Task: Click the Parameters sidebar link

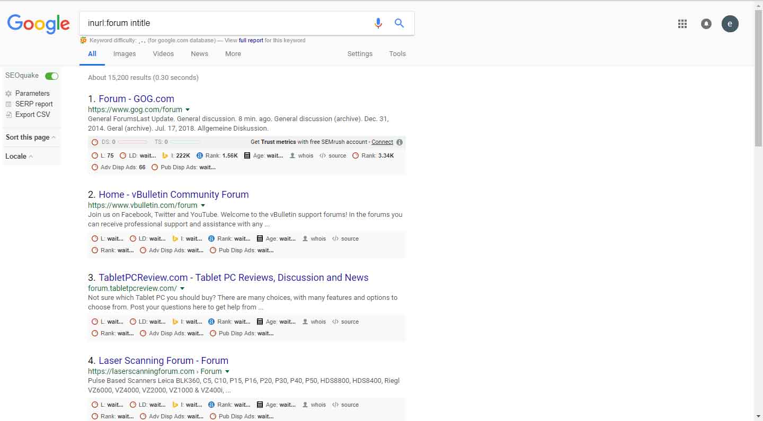Action: click(32, 94)
